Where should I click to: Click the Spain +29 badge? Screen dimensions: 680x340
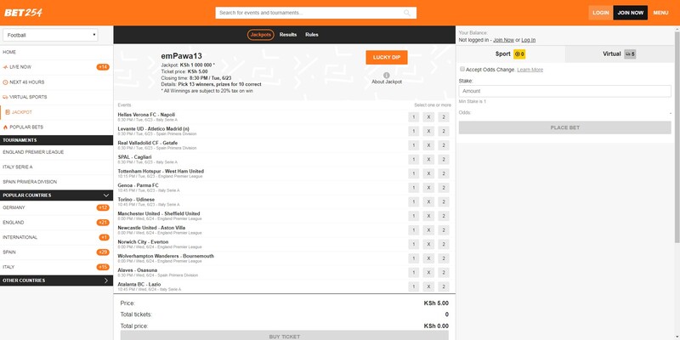(x=103, y=252)
